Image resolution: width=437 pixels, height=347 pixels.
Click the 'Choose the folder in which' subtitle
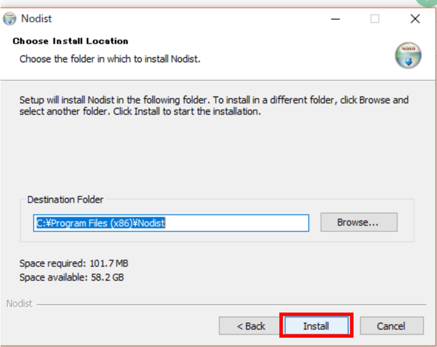[x=110, y=59]
